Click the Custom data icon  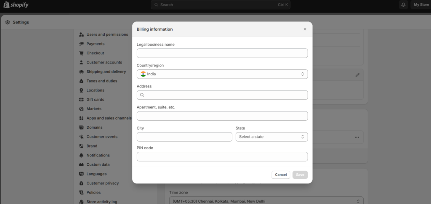coord(81,165)
